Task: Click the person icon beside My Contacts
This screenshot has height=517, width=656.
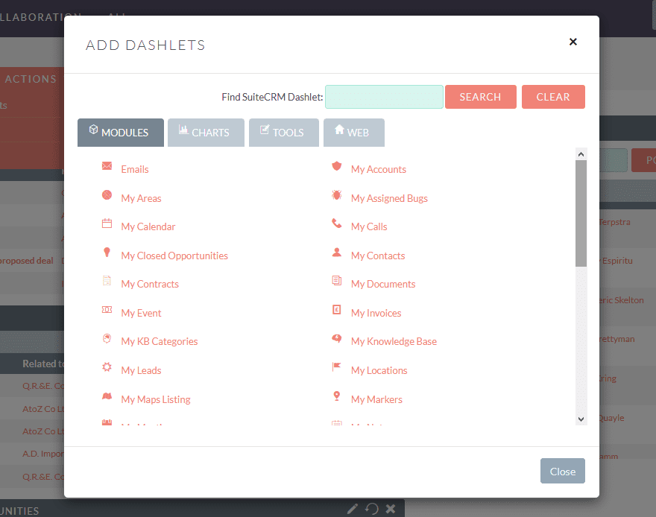Action: [337, 252]
